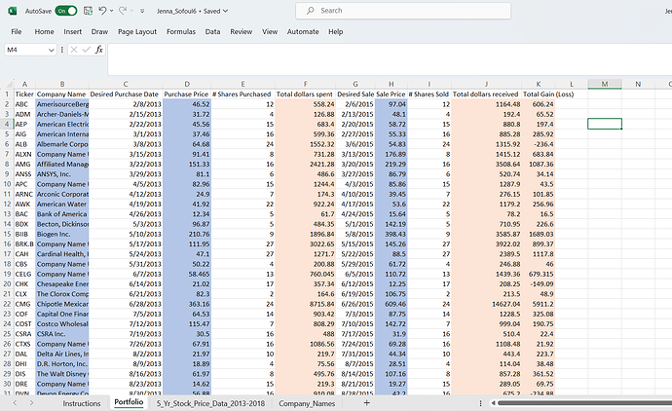Click the Name Box showing M4
Image resolution: width=672 pixels, height=411 pixels.
pyautogui.click(x=25, y=50)
